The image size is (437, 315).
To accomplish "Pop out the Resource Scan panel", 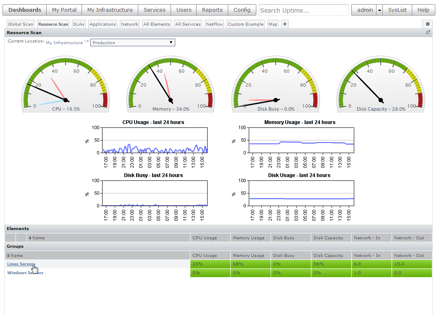I will pos(428,32).
